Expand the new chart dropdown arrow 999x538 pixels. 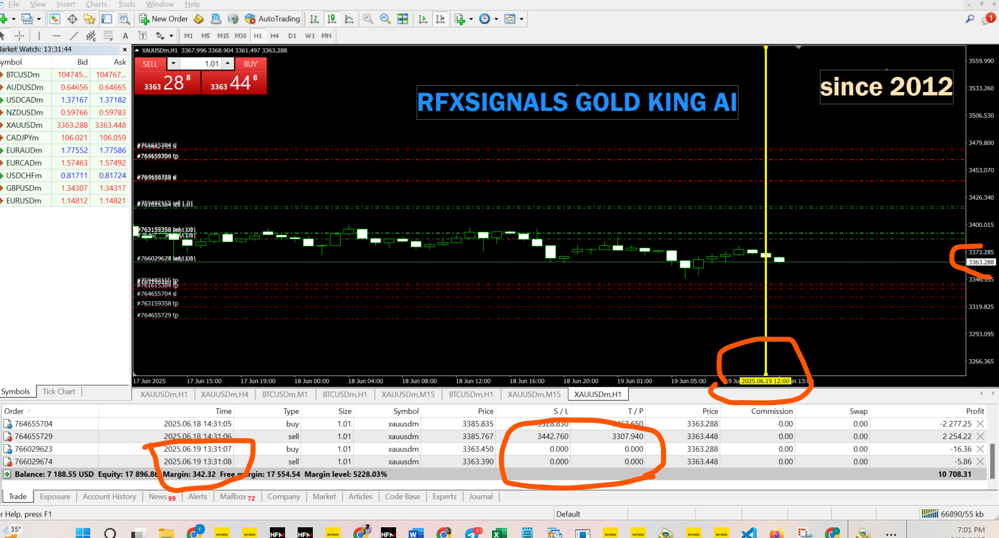pyautogui.click(x=13, y=19)
